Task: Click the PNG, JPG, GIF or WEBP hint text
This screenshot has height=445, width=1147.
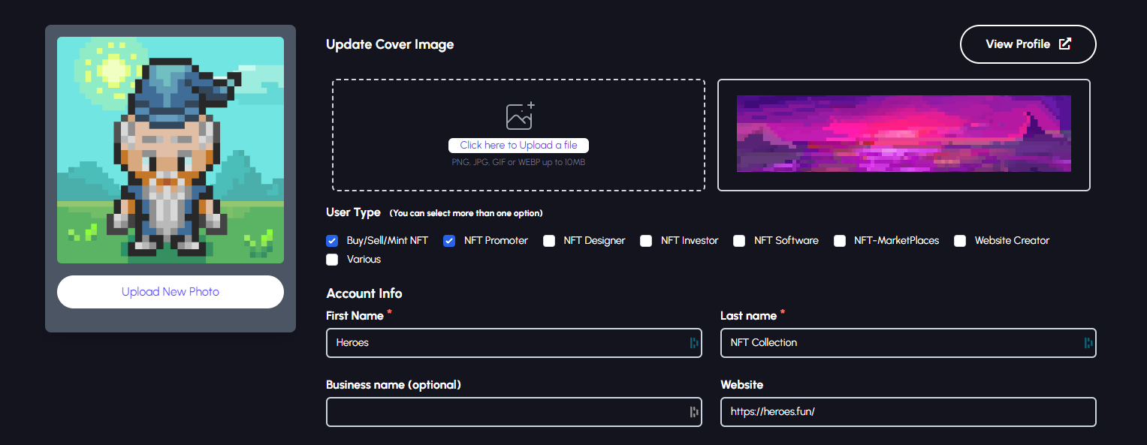Action: [518, 162]
